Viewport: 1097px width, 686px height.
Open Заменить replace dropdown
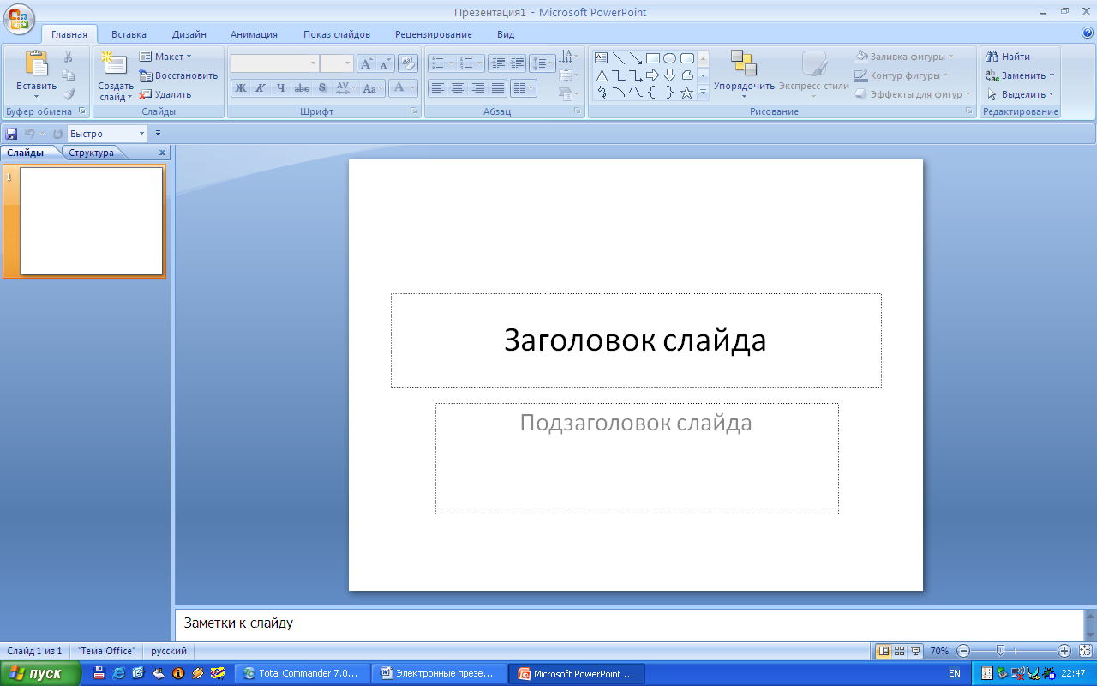pyautogui.click(x=1020, y=75)
